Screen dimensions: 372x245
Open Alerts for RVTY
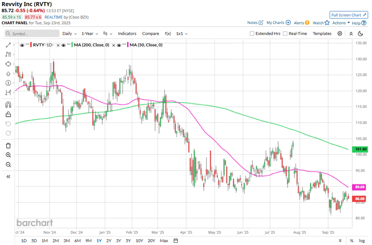302,23
